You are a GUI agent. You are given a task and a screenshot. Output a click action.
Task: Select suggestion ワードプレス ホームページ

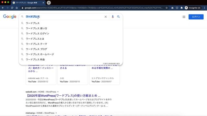click(x=71, y=54)
